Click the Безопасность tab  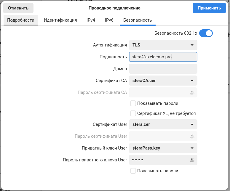(x=137, y=20)
